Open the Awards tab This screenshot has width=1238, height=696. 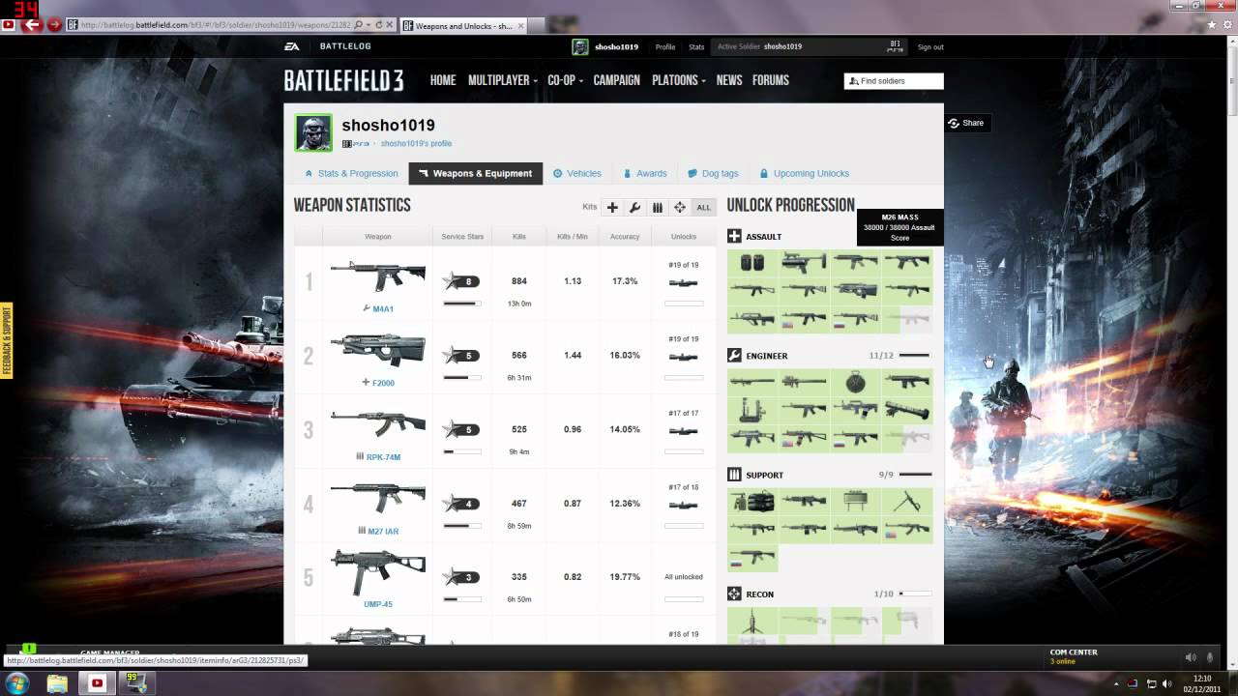click(x=645, y=173)
